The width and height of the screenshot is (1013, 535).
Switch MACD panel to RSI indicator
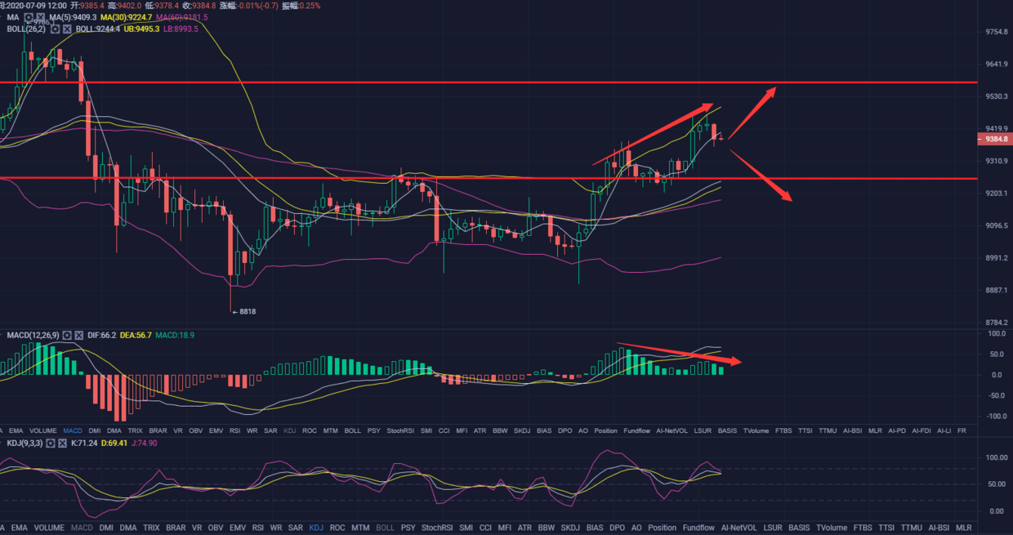coord(234,430)
